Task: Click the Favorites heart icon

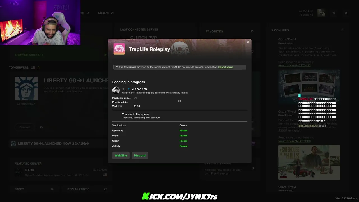Action: (x=252, y=31)
